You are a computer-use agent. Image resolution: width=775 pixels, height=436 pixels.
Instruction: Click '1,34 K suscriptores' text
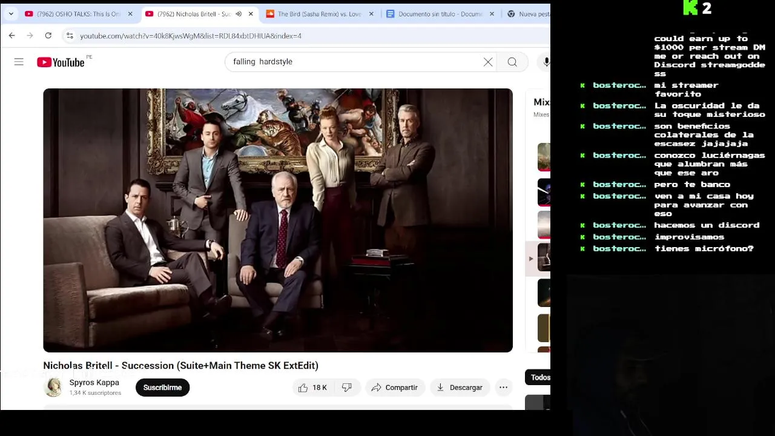click(x=95, y=393)
